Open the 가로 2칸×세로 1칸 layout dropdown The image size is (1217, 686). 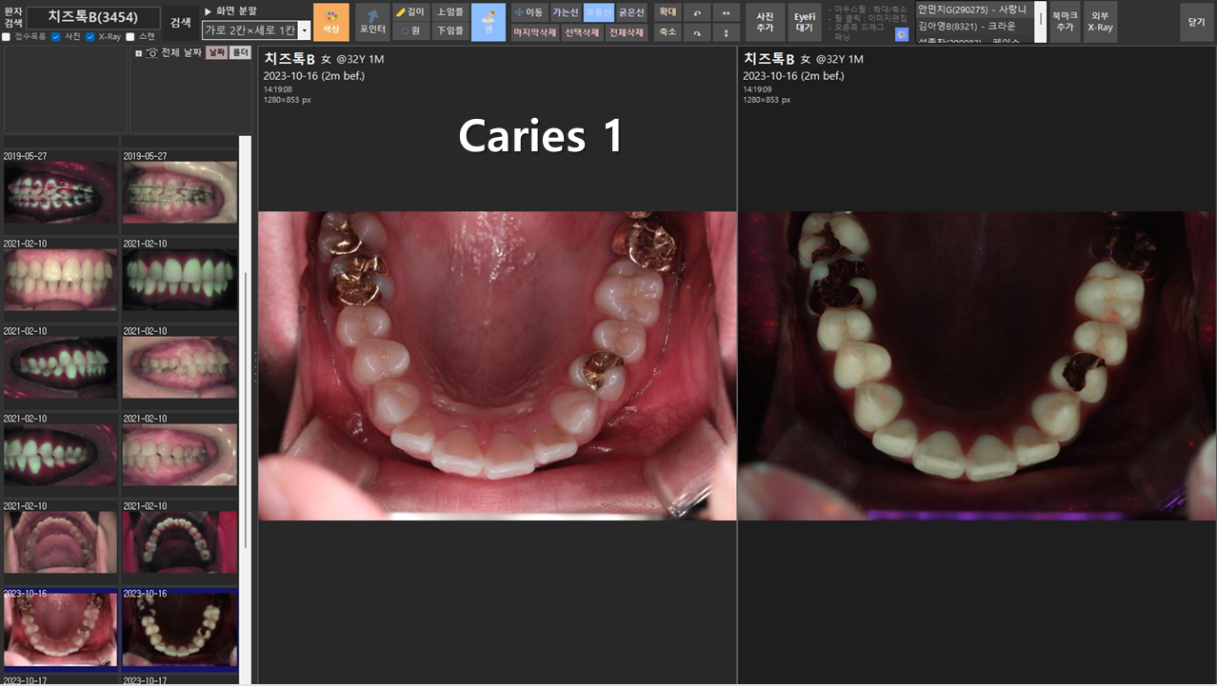point(256,30)
